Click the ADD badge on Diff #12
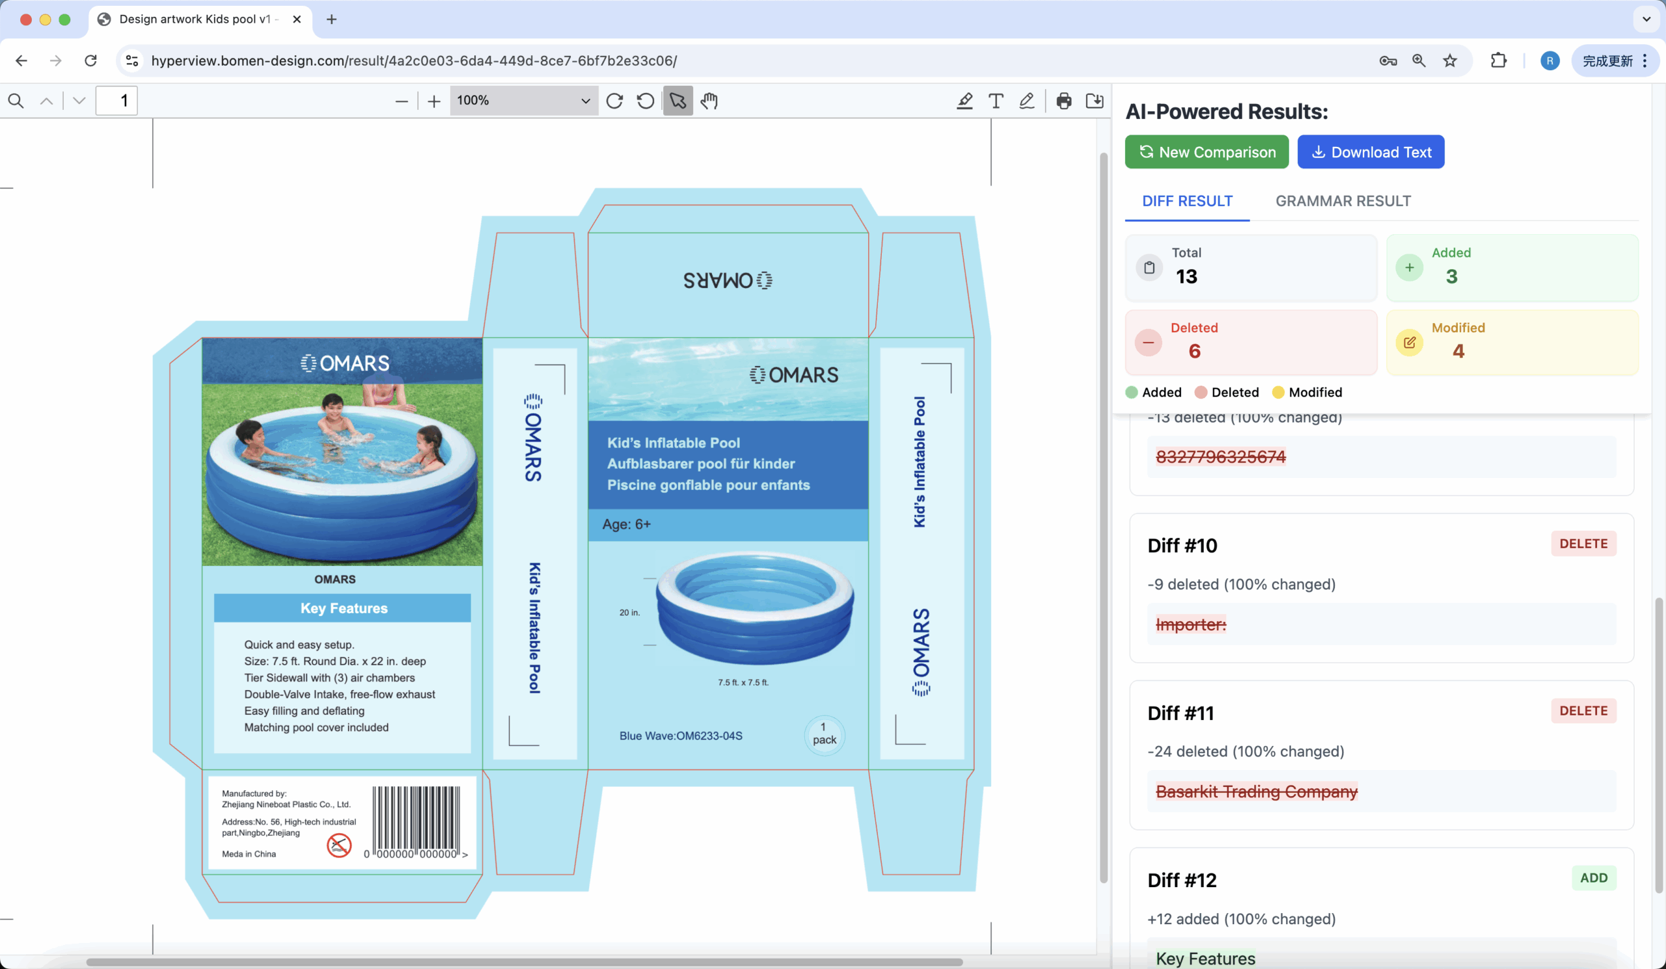The height and width of the screenshot is (969, 1666). tap(1593, 878)
